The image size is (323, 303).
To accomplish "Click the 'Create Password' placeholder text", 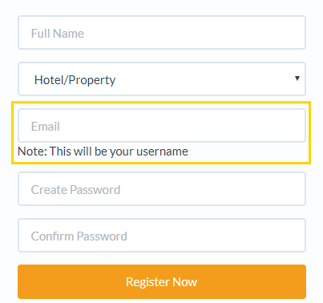I will click(x=75, y=190).
